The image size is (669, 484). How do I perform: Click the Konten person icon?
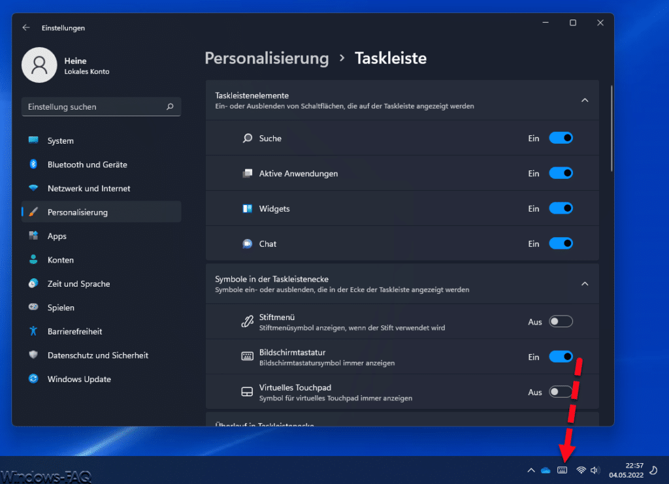pos(33,260)
